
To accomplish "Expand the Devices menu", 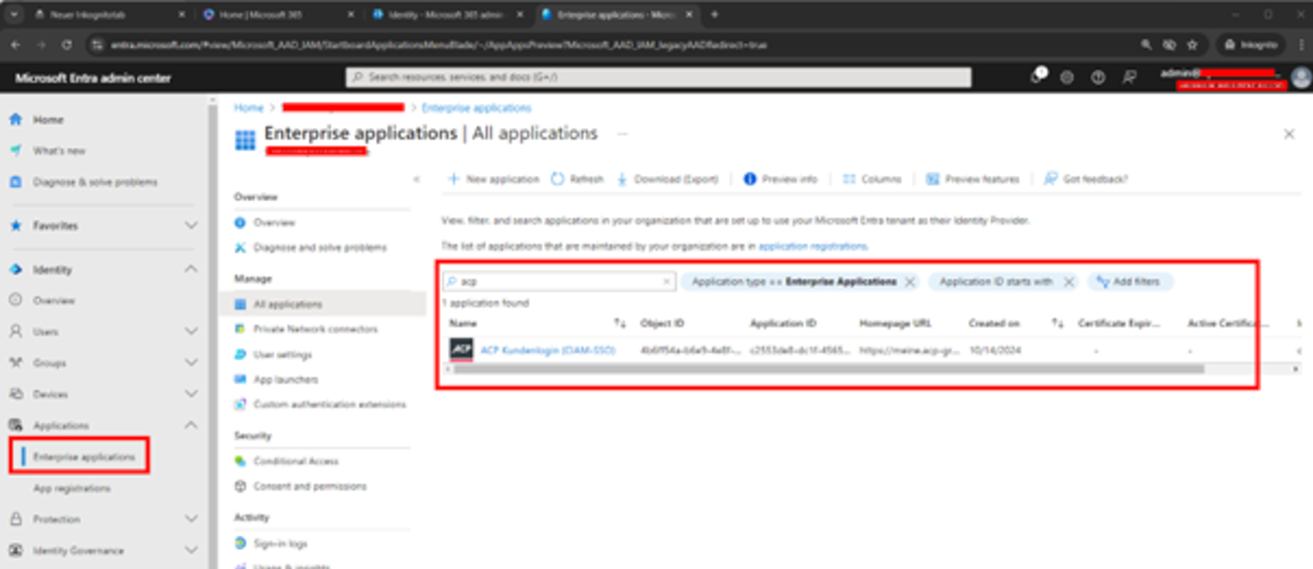I will click(x=191, y=393).
